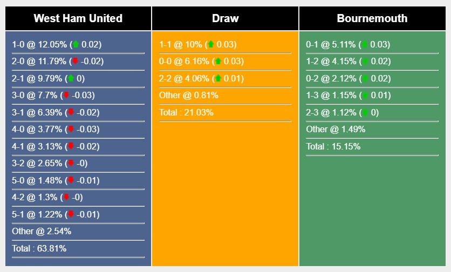The image size is (451, 272).
Task: Click the green up arrow beside 1-1 draw
Action: (x=211, y=45)
